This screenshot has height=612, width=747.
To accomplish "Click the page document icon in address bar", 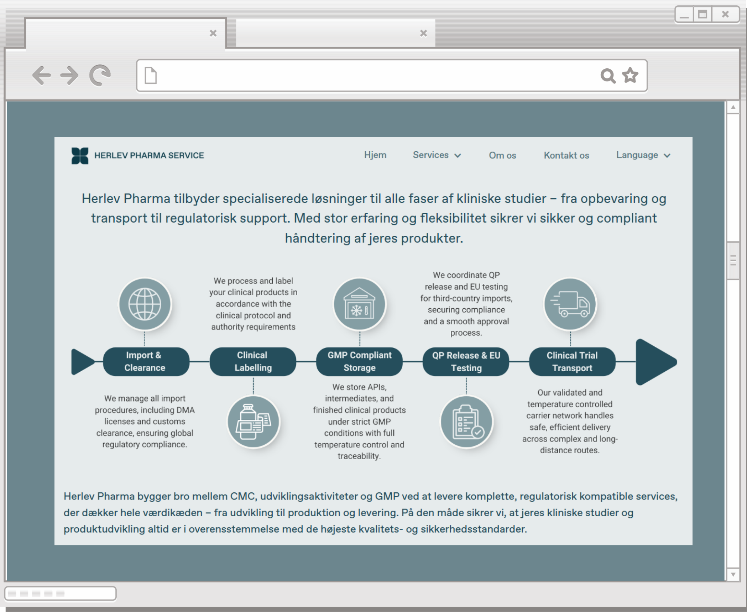I will tap(151, 75).
